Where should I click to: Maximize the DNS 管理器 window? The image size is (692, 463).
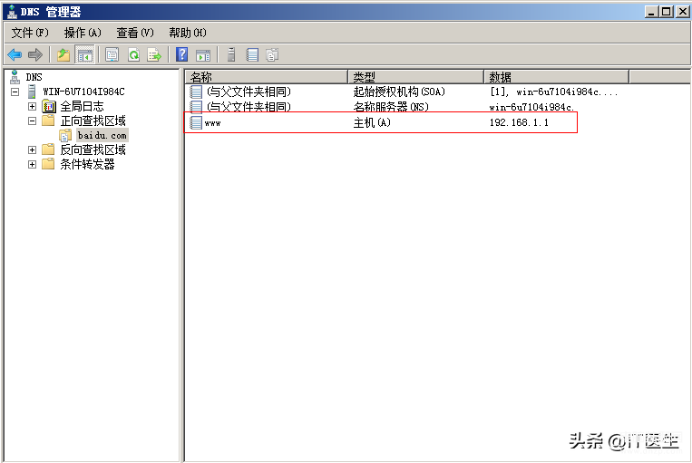click(667, 12)
